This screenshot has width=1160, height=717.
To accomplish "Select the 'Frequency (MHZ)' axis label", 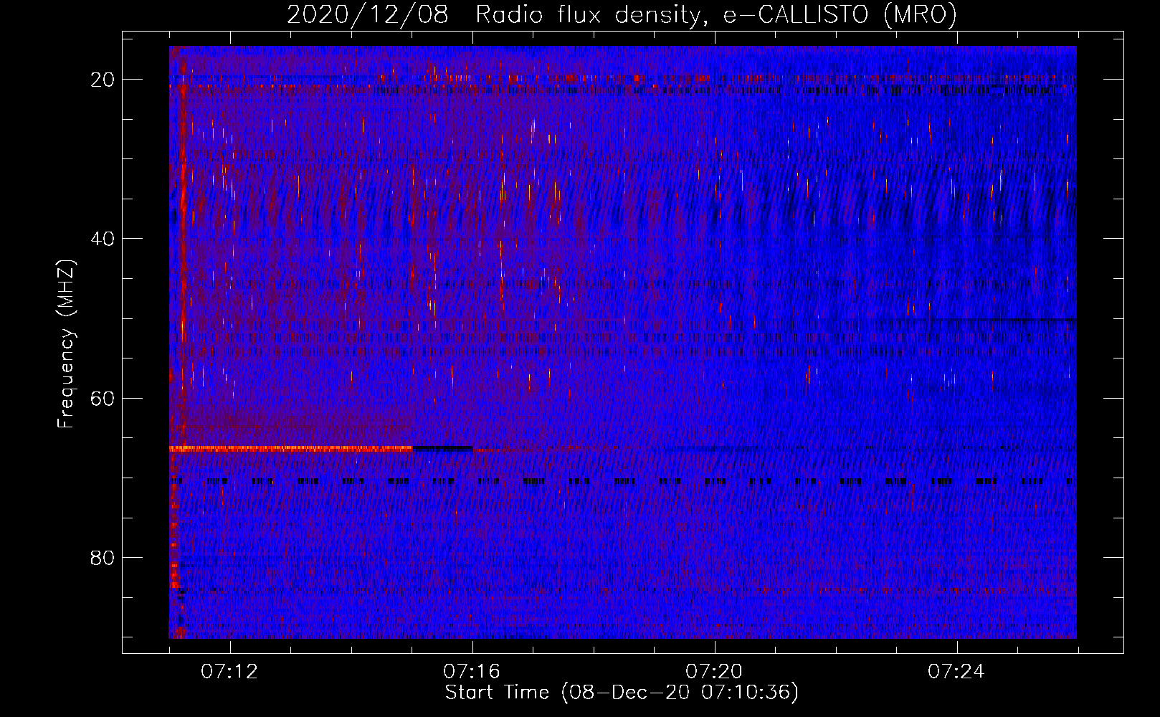I will pos(66,344).
